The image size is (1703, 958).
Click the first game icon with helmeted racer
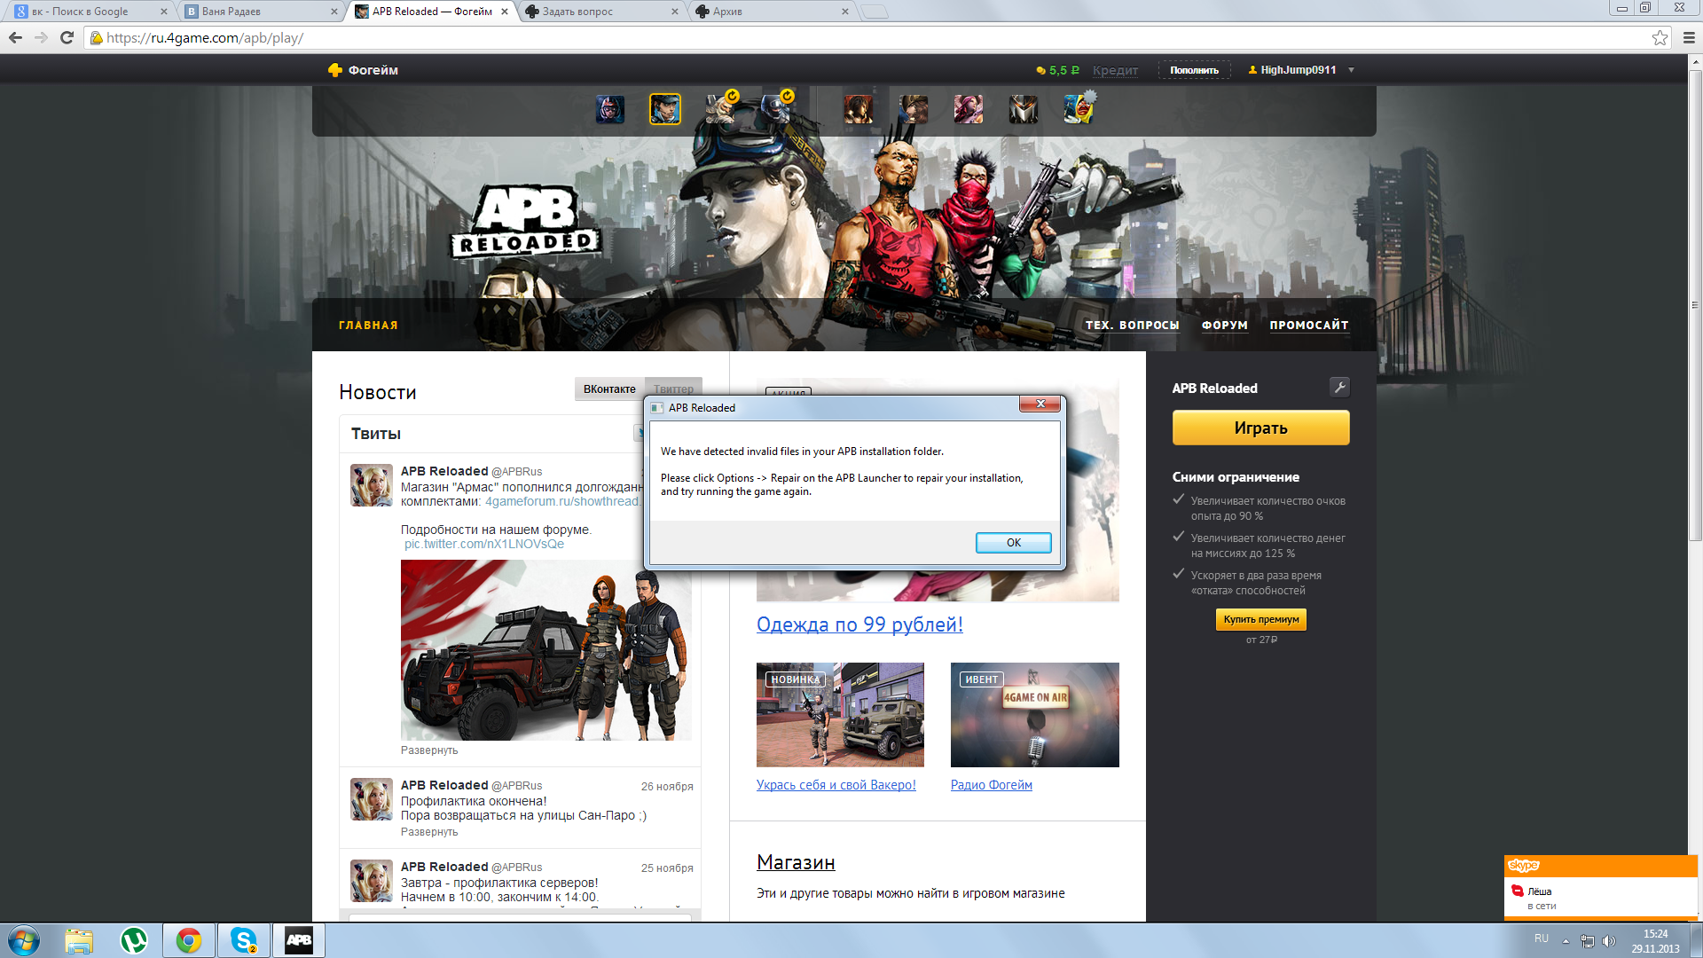(609, 109)
